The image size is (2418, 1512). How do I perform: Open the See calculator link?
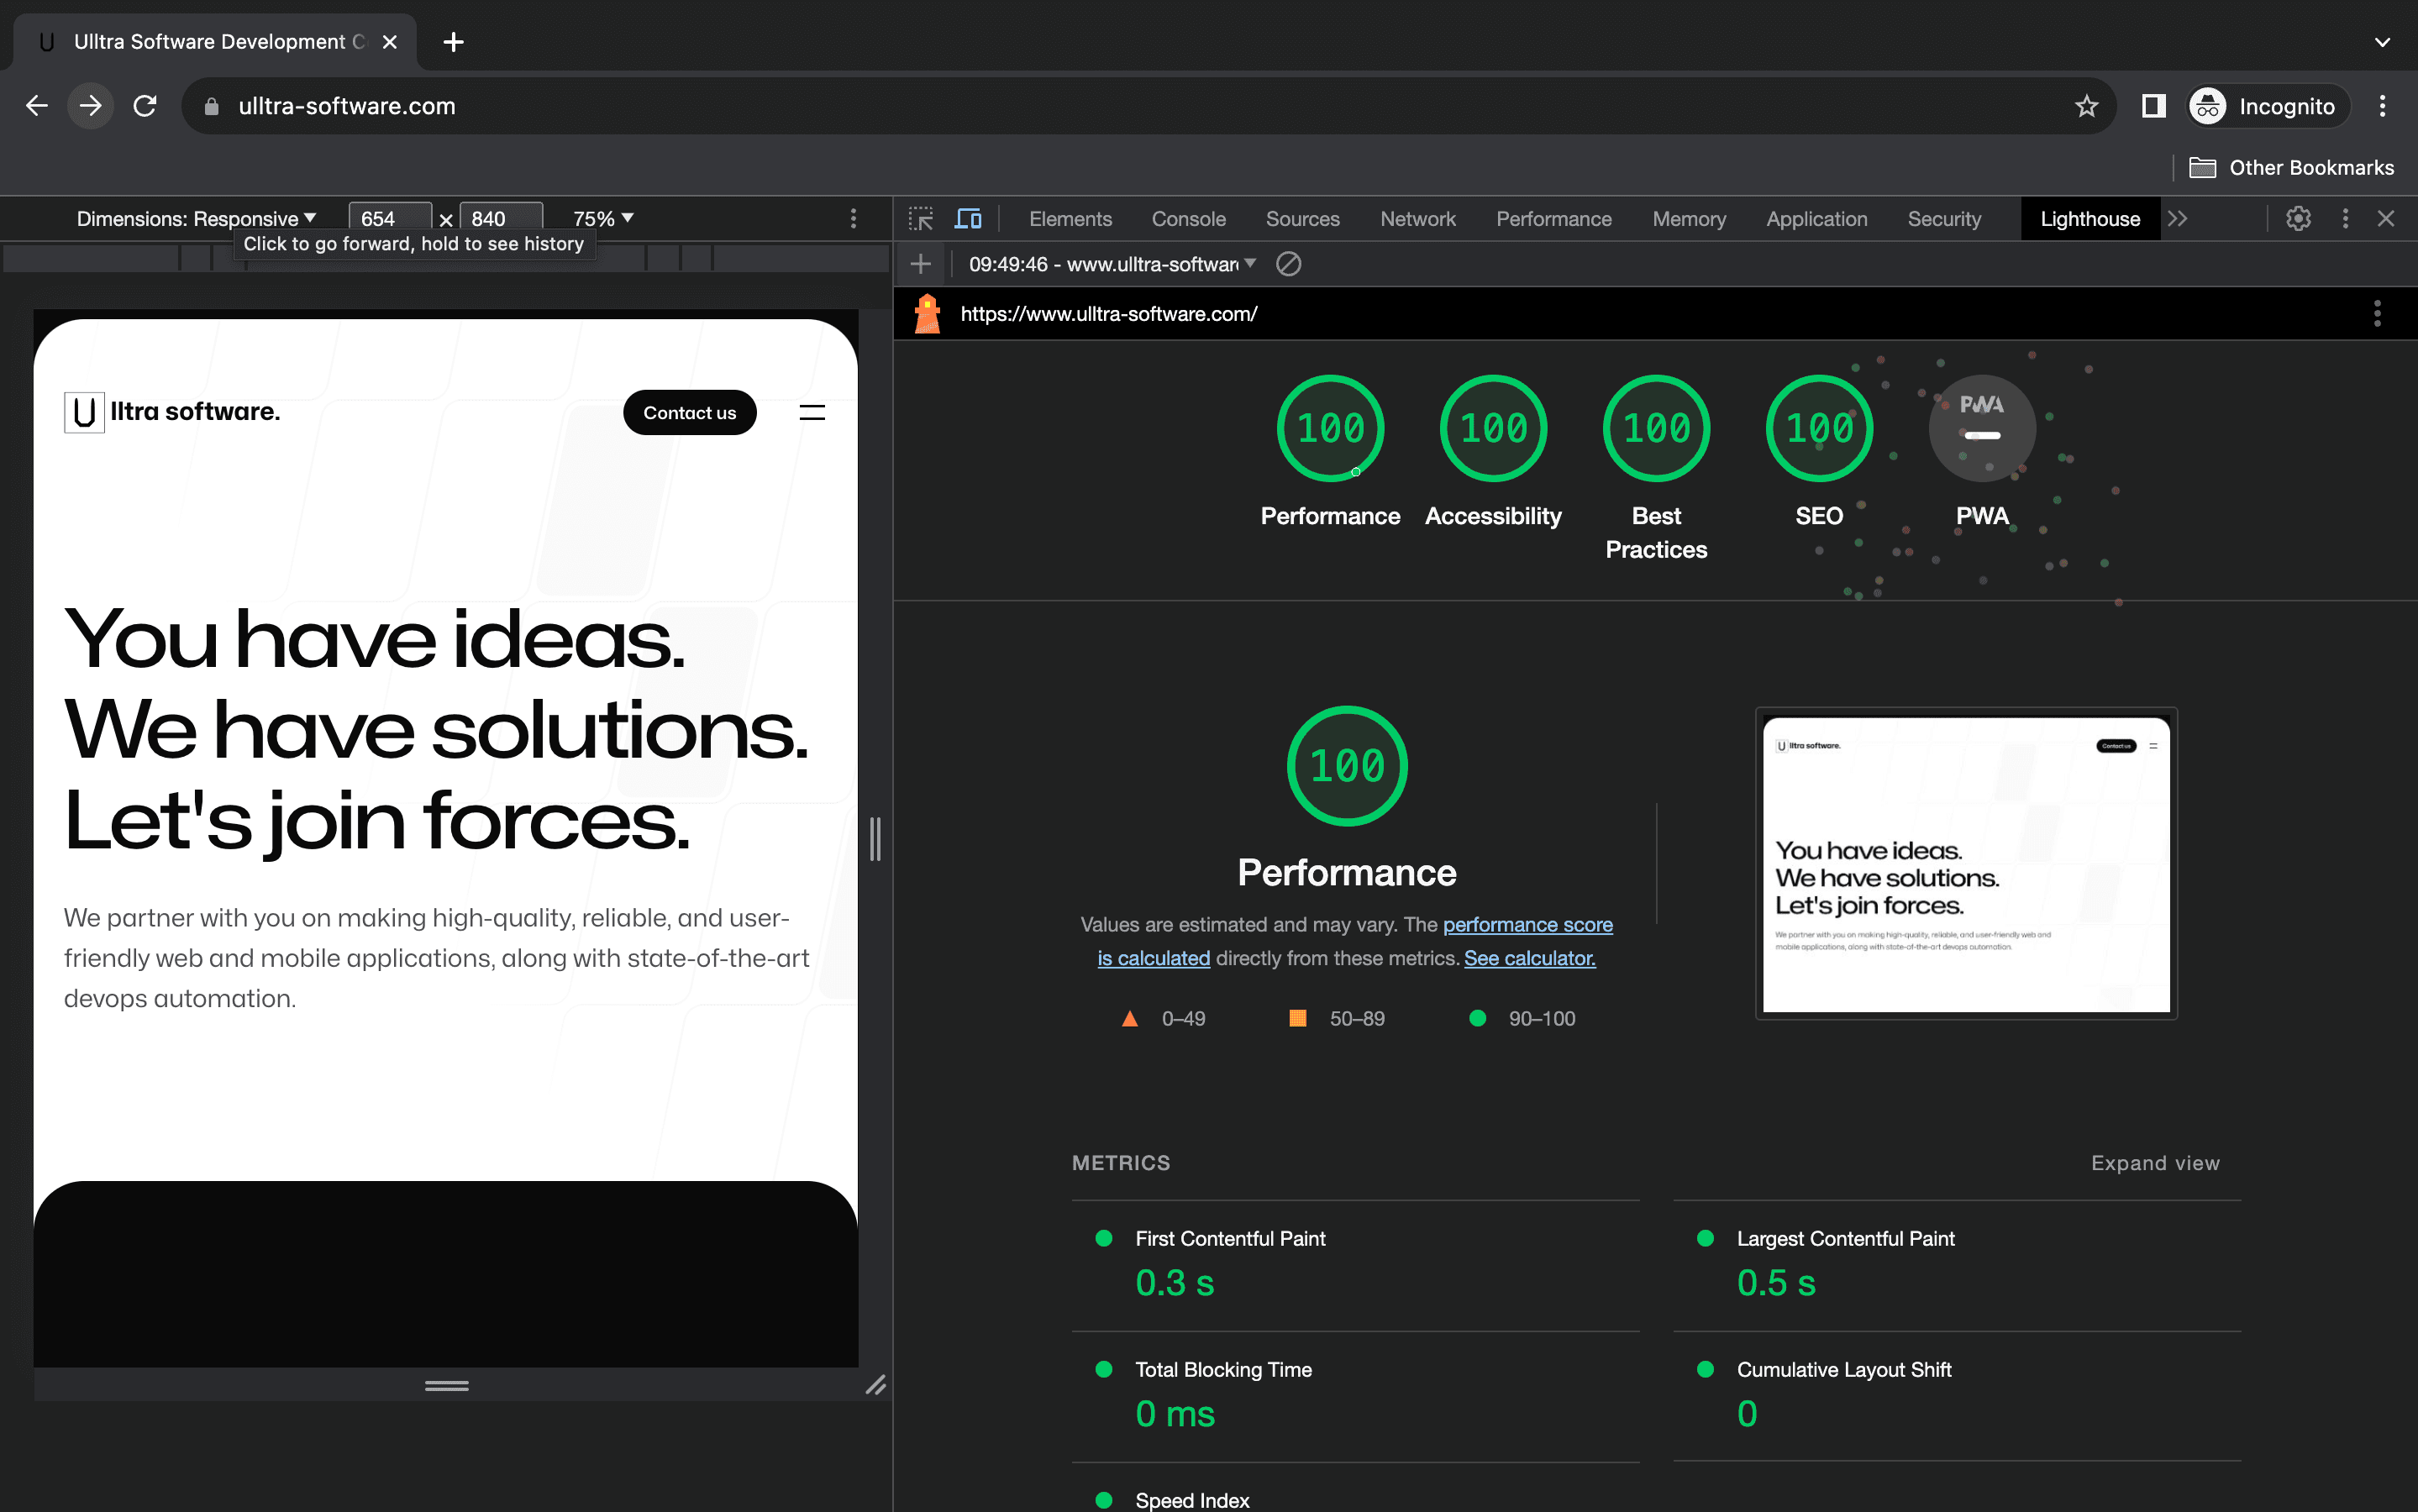tap(1529, 958)
